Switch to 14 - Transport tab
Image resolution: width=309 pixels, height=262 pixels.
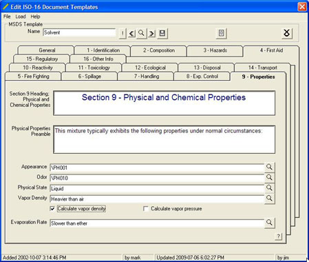pyautogui.click(x=263, y=68)
